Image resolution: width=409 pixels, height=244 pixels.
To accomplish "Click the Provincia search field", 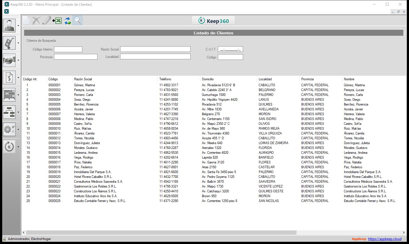I will (76, 57).
